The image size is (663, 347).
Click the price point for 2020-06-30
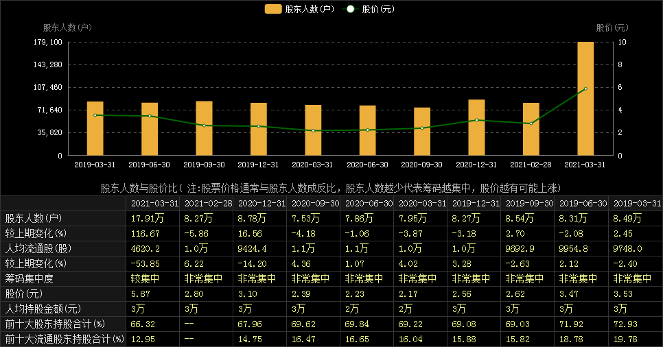pyautogui.click(x=367, y=130)
